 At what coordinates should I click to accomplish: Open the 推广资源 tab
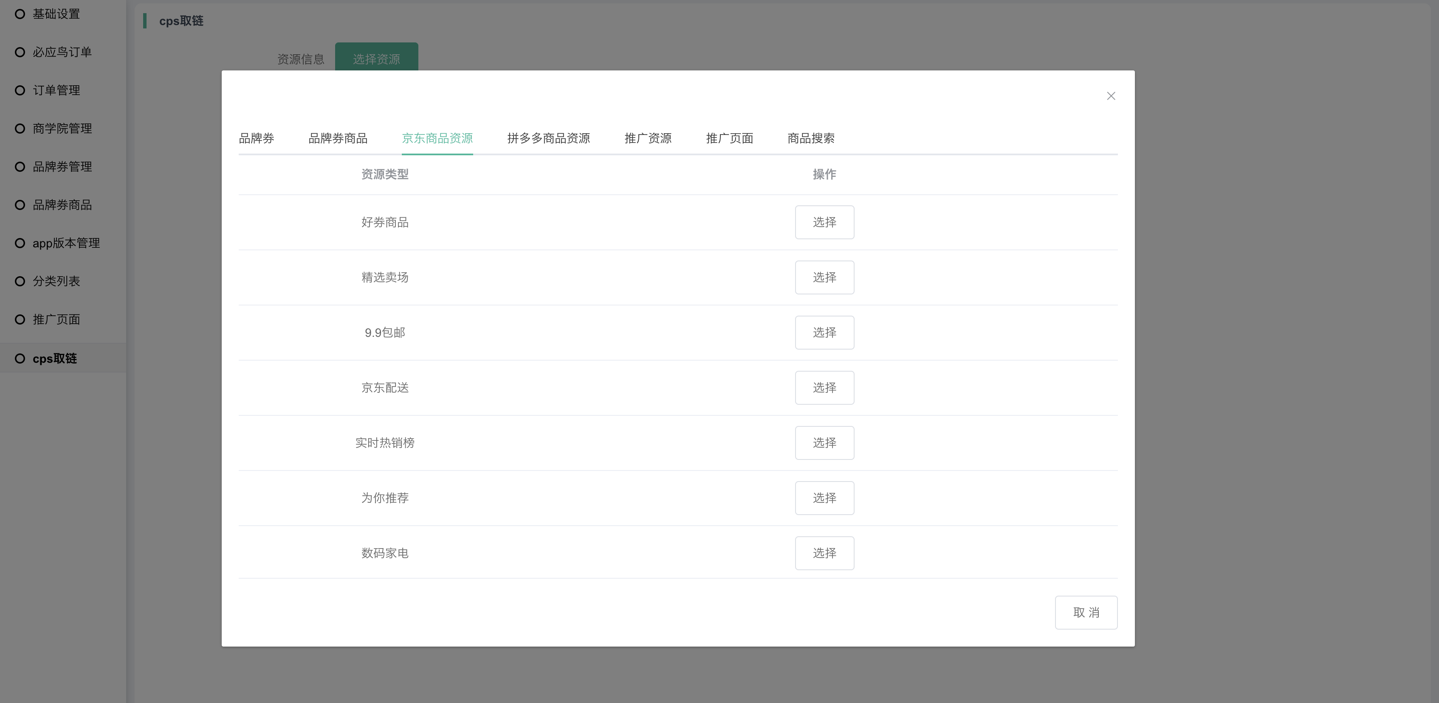click(x=647, y=138)
